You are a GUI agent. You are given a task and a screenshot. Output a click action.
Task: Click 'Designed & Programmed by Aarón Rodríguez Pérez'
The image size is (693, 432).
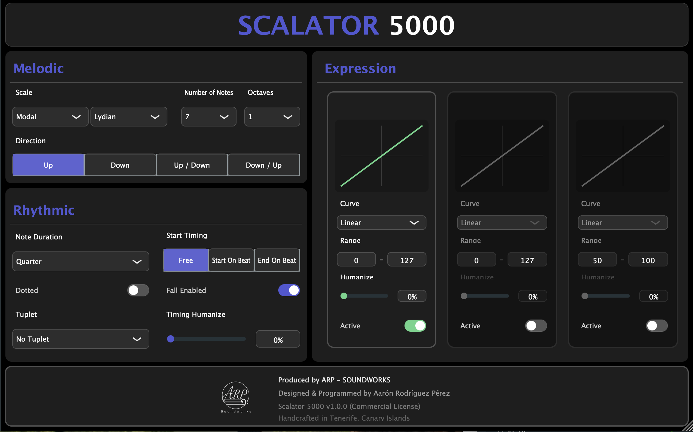(364, 393)
